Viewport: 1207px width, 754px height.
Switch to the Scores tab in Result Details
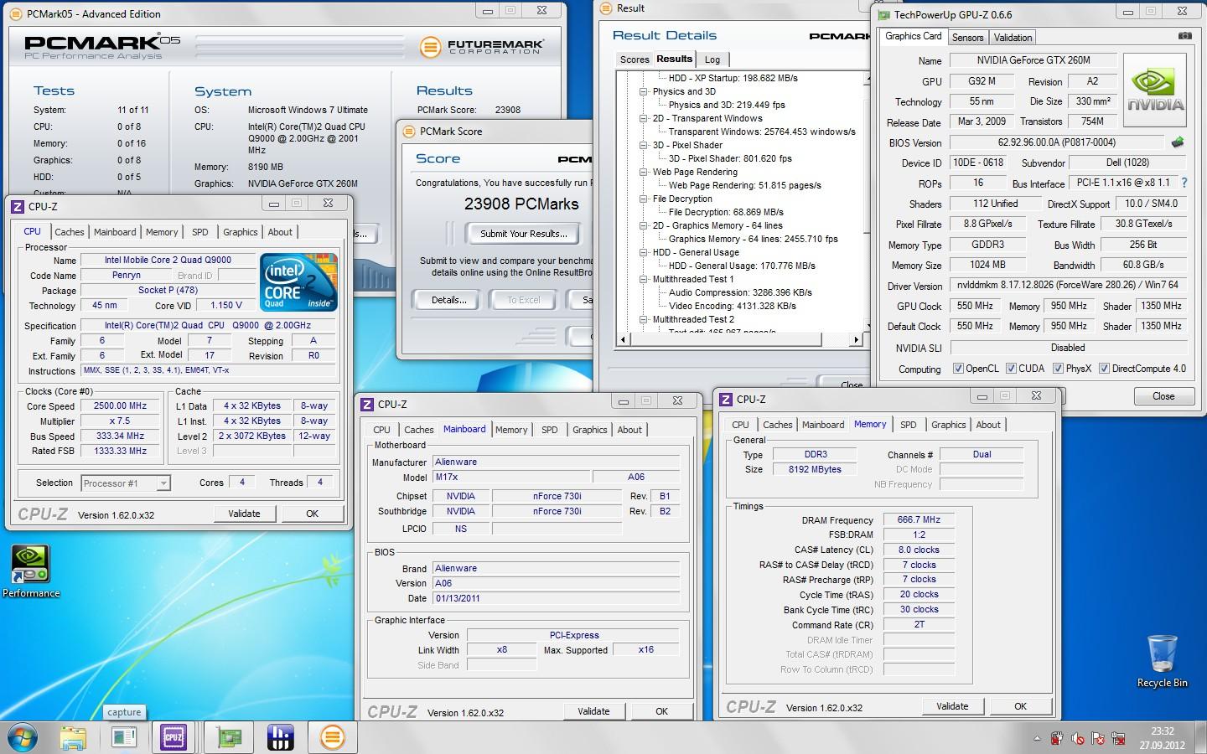635,59
